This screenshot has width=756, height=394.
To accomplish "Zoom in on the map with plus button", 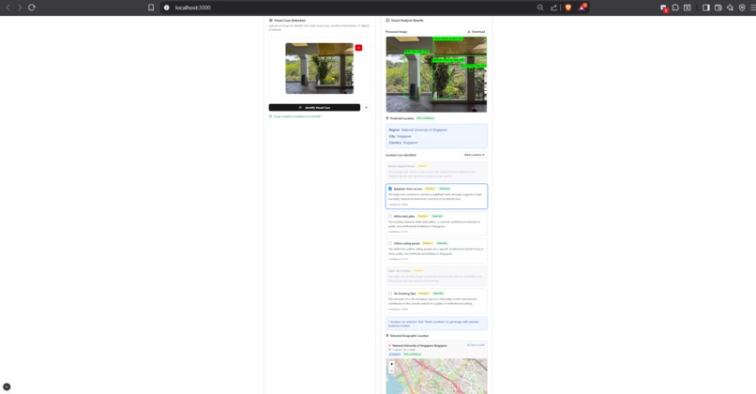I will (x=391, y=365).
